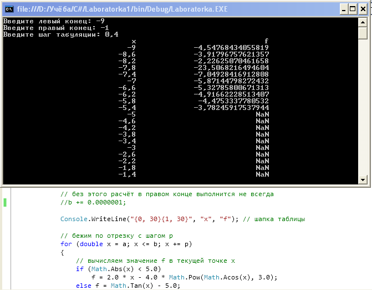Click the green change marker in editor margin

(5, 203)
